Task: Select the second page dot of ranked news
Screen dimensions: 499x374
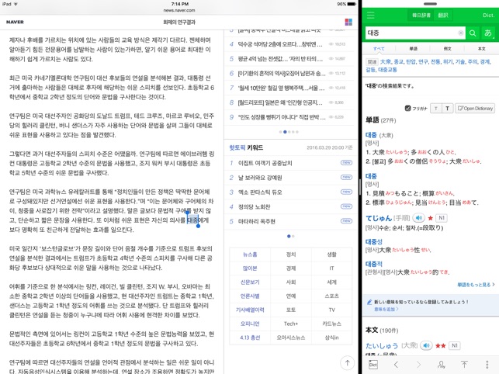Action: click(x=285, y=132)
